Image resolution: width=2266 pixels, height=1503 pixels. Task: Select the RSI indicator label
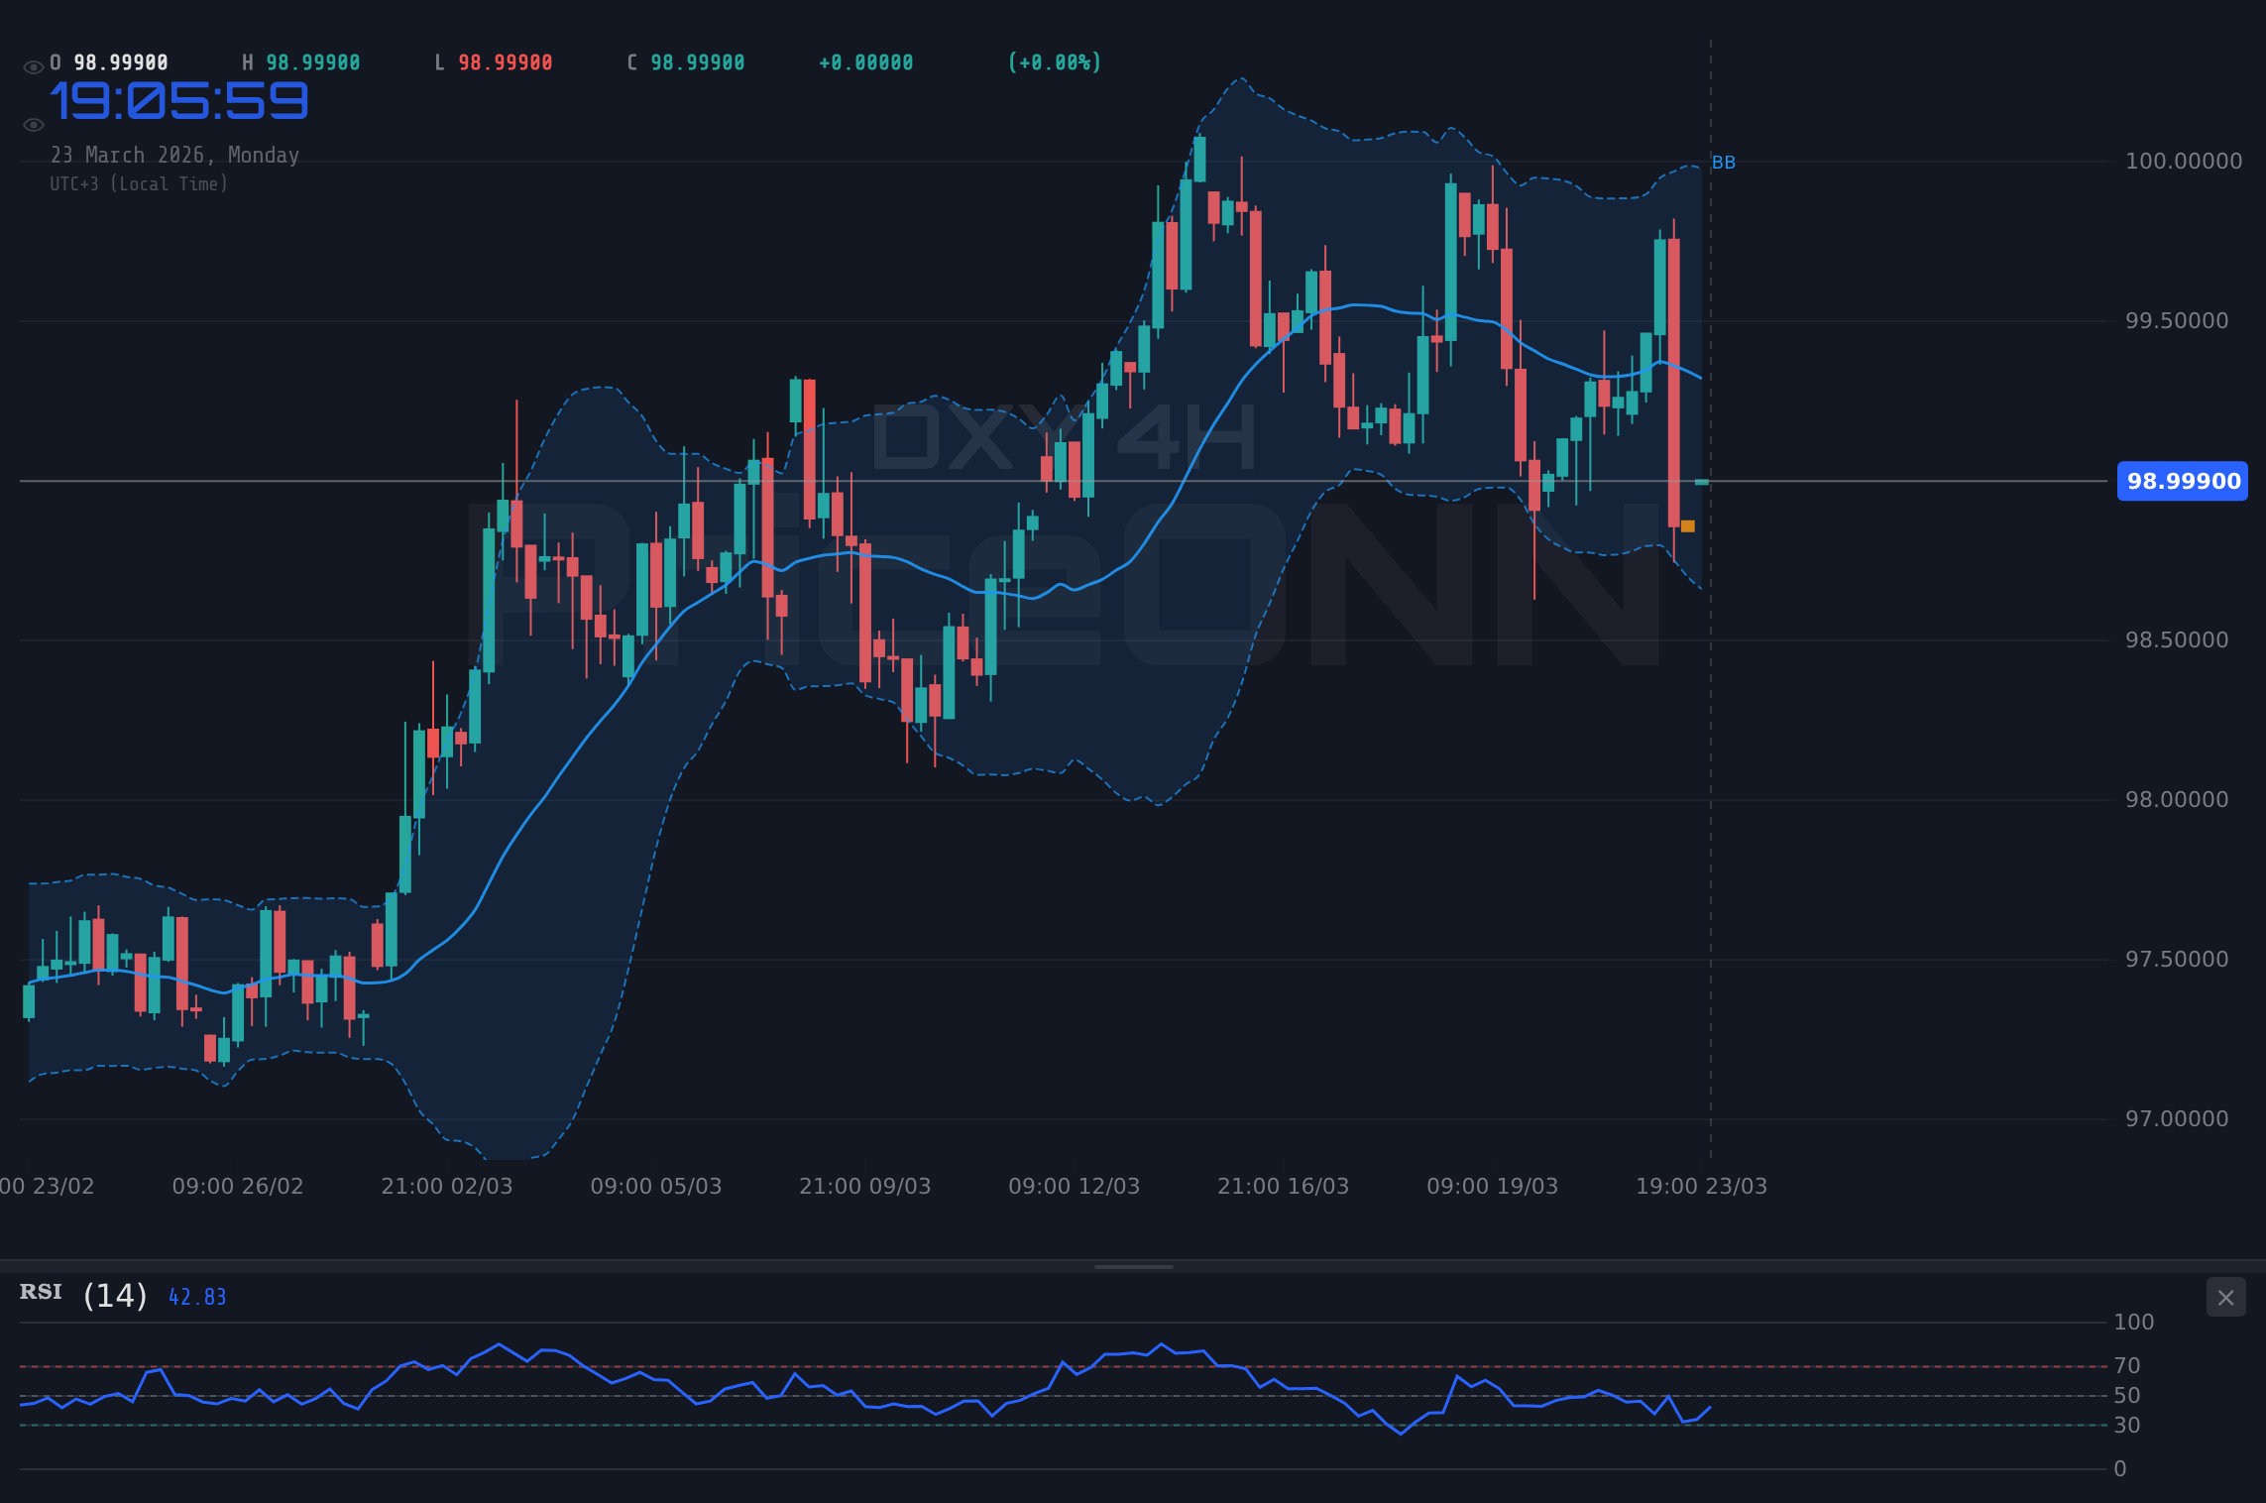[40, 1293]
